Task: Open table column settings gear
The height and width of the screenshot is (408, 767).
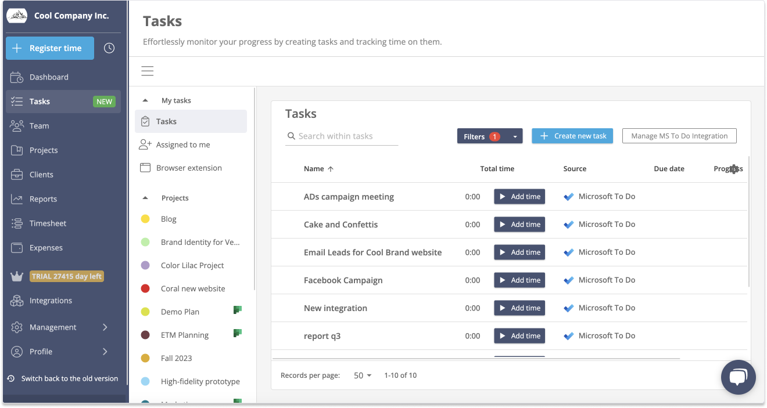Action: (x=734, y=169)
